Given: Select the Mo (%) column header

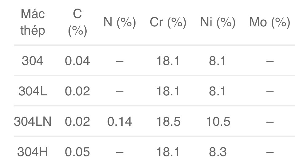Looking at the screenshot, I should pyautogui.click(x=269, y=22).
